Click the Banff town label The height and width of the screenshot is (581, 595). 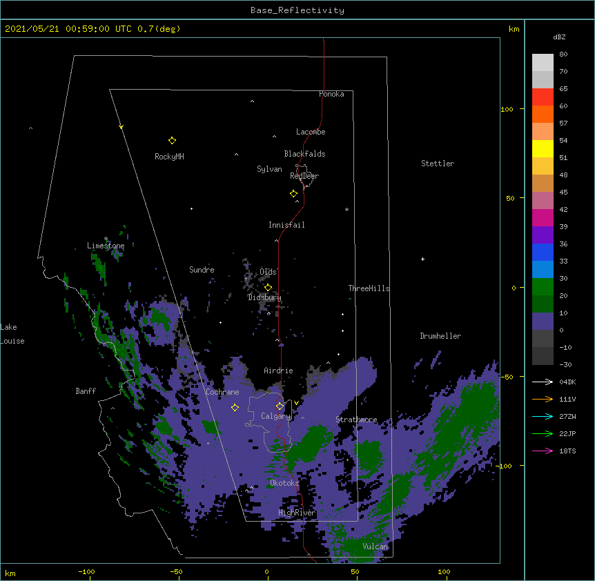86,391
